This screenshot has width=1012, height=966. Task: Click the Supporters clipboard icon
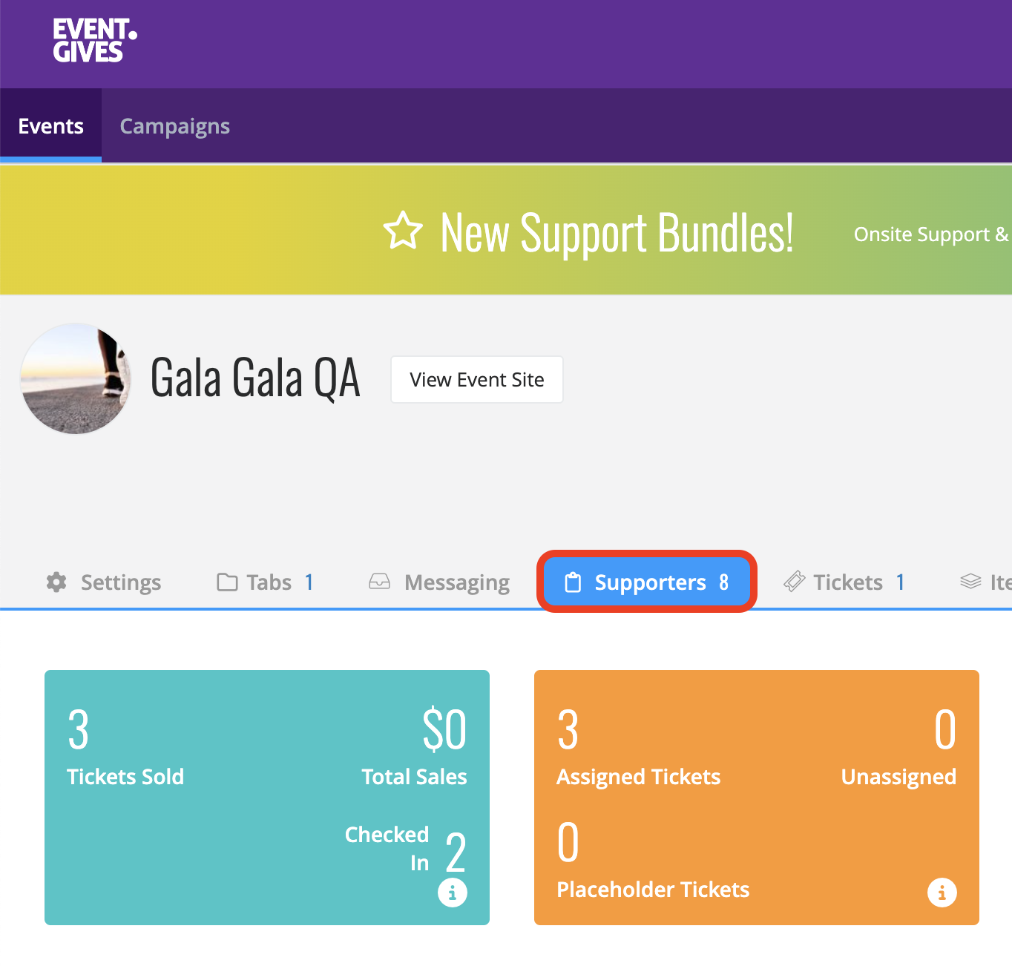573,582
